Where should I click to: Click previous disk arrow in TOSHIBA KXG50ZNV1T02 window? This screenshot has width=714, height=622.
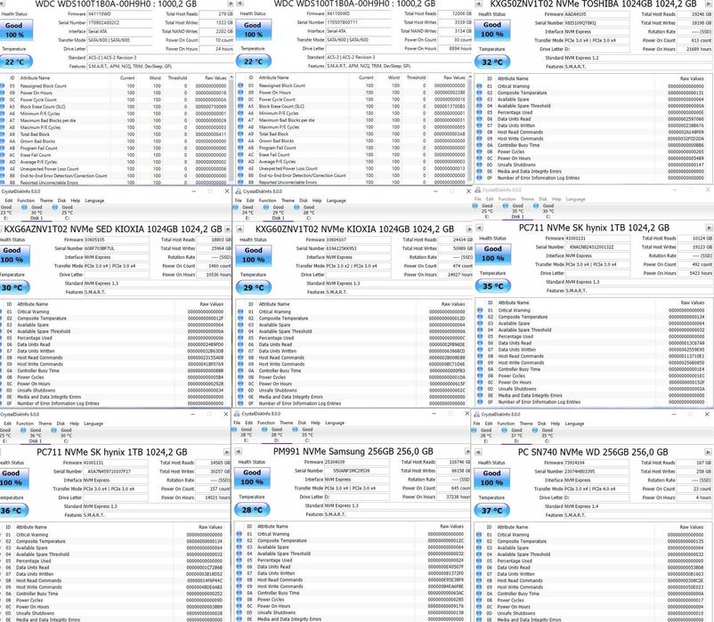(479, 4)
